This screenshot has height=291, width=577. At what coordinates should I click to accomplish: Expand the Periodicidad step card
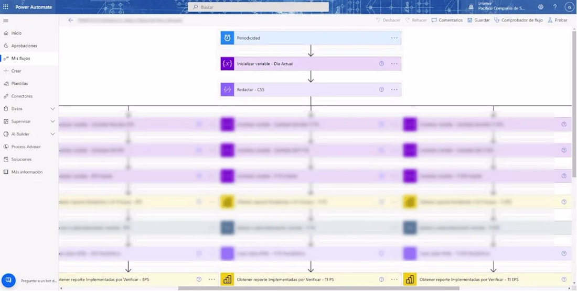[311, 38]
